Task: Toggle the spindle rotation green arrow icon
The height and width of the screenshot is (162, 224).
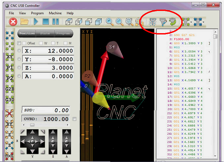Action: [173, 22]
